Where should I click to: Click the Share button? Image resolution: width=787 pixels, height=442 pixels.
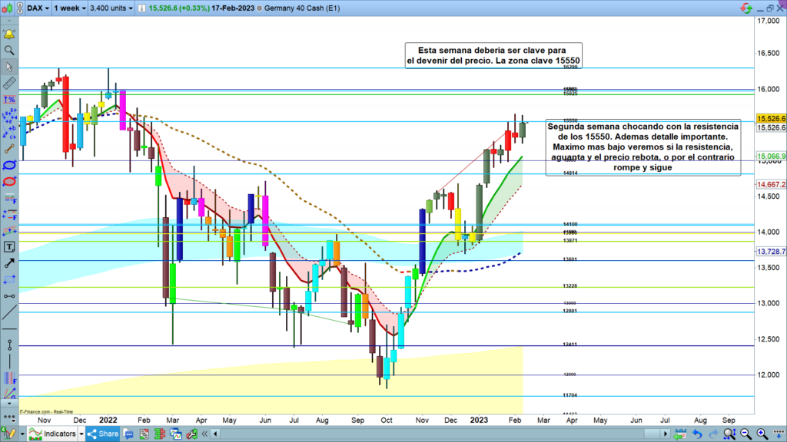pos(102,434)
